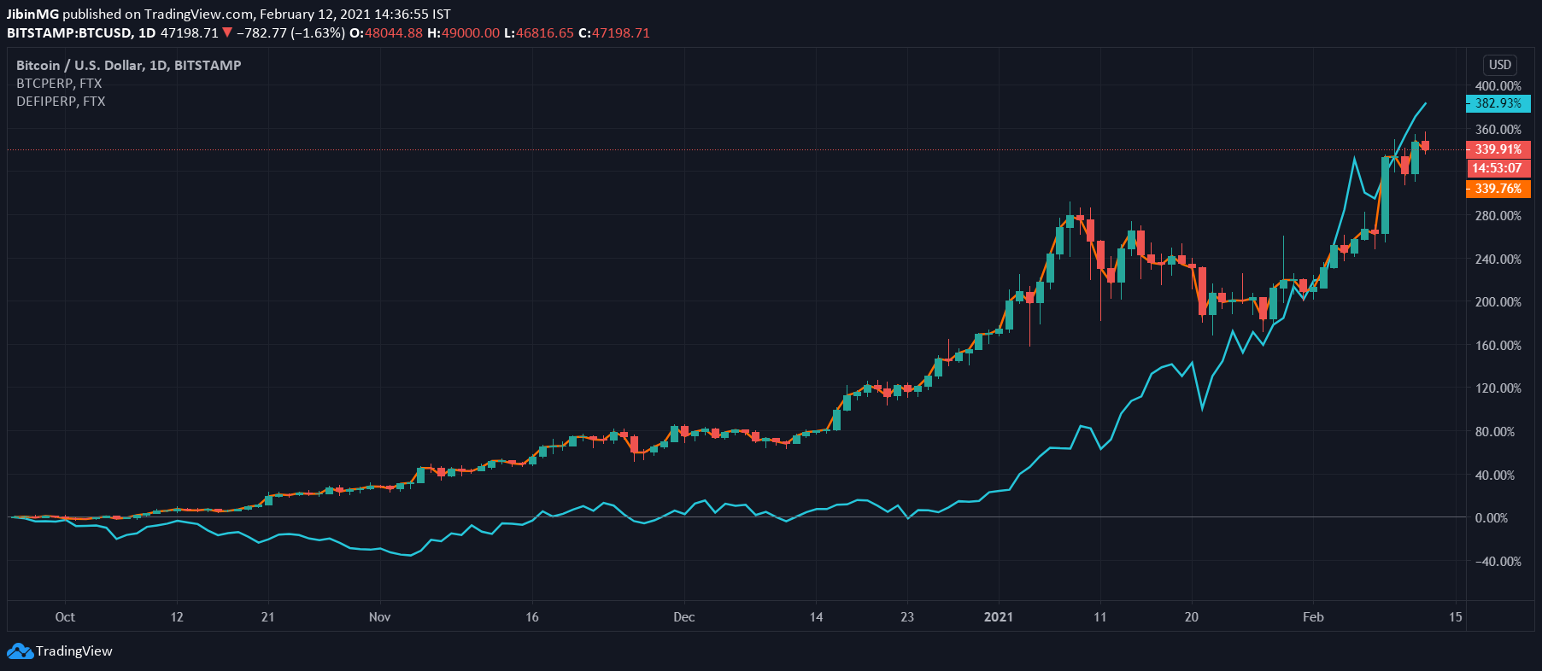Click the 280.00% axis label
The height and width of the screenshot is (671, 1542).
pyautogui.click(x=1498, y=216)
